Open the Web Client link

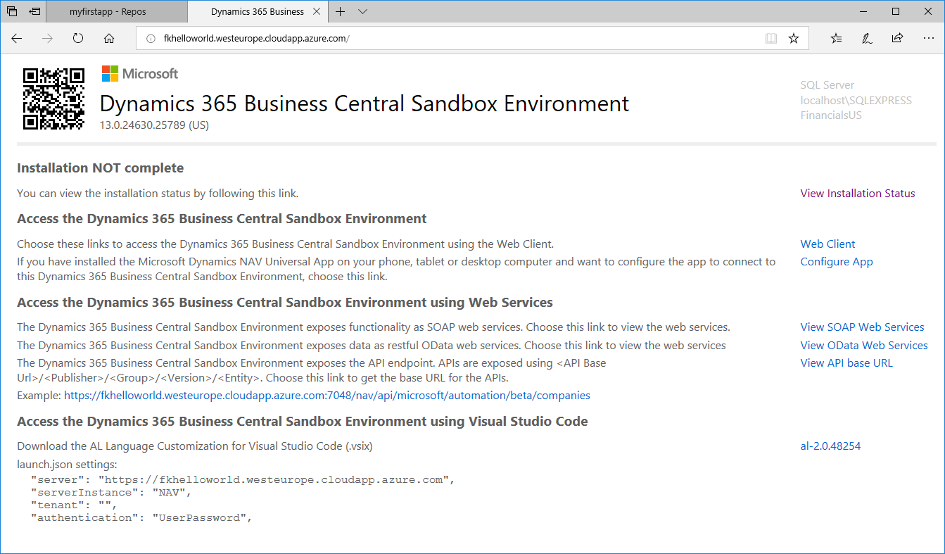point(827,244)
